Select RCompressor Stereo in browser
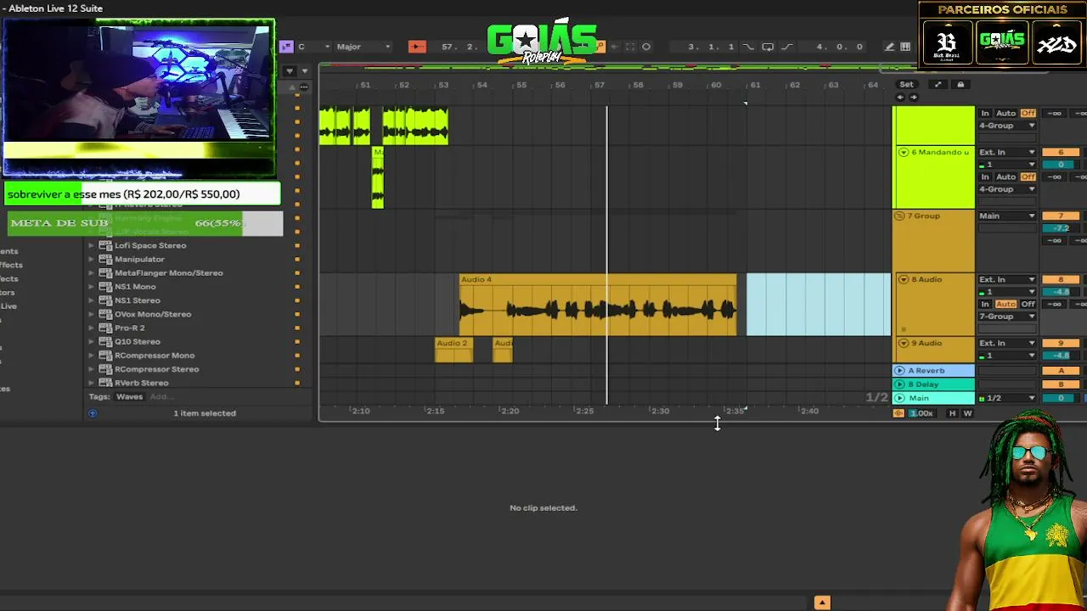 tap(157, 369)
